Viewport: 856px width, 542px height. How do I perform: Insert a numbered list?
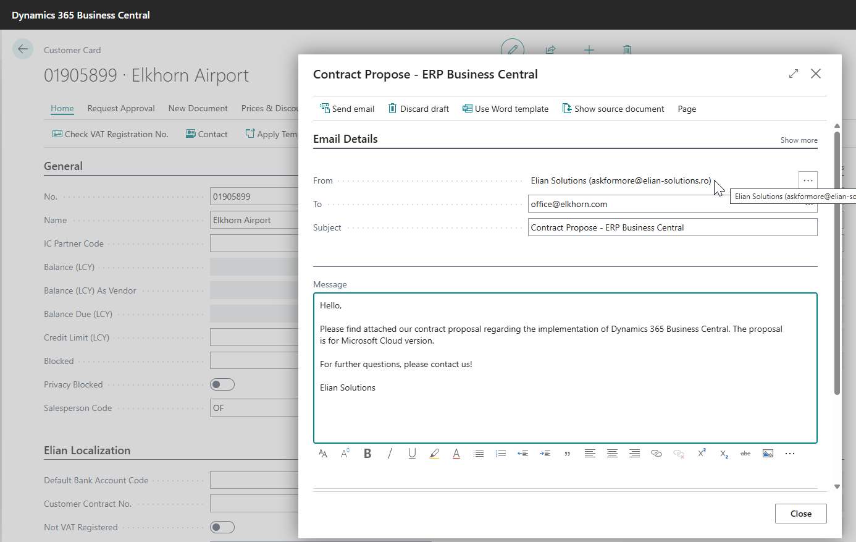[501, 454]
